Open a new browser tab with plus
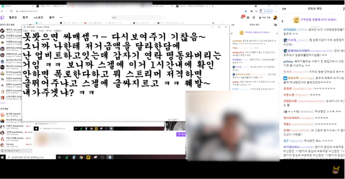Image resolution: width=345 pixels, height=179 pixels. 213,6
